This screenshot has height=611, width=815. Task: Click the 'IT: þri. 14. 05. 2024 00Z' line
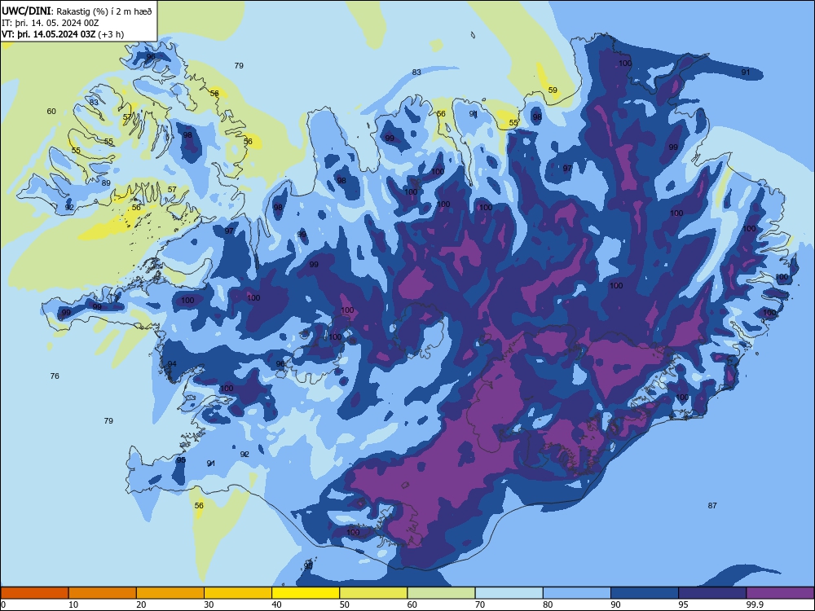50,23
